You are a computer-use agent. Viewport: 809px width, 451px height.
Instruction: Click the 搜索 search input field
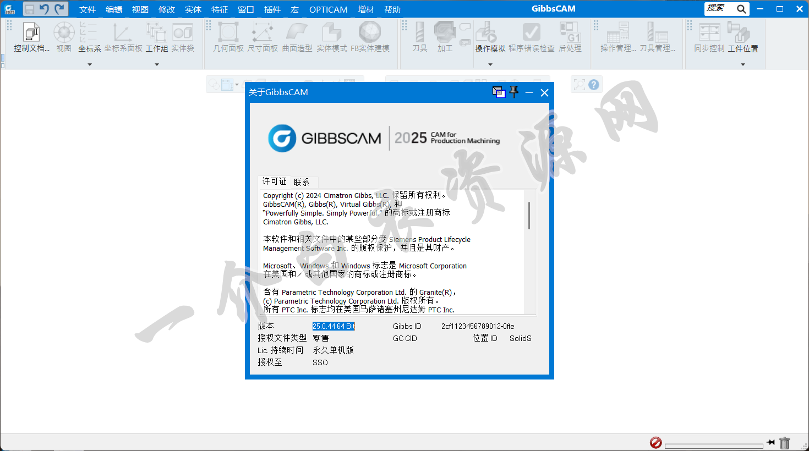tap(720, 8)
